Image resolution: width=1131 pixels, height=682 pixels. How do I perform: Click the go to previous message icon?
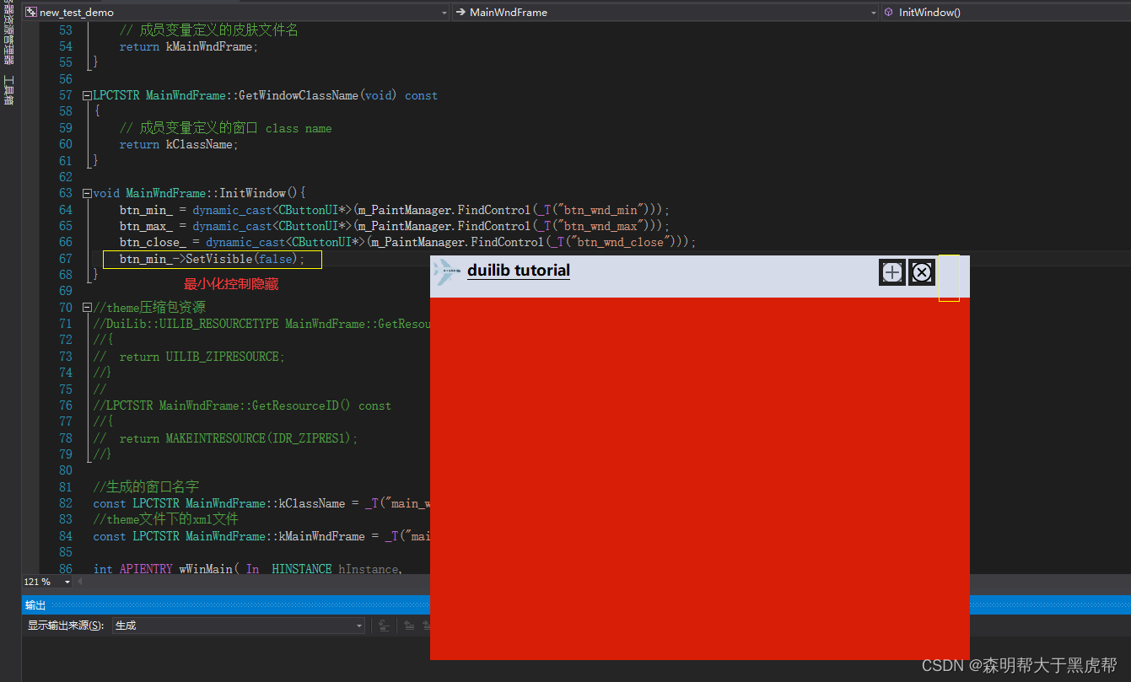coord(409,626)
